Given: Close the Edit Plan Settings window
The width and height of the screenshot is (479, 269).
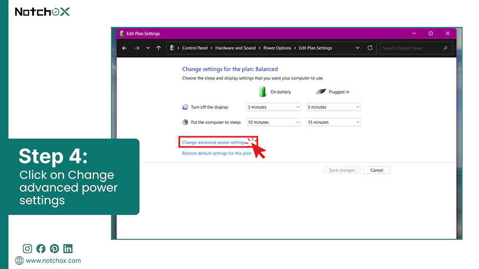Looking at the screenshot, I should point(447,33).
